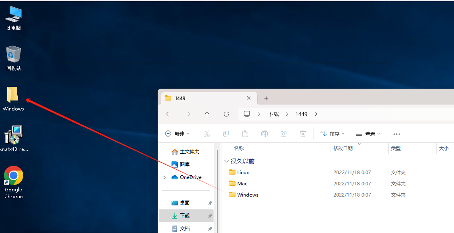Click chevron after 1449 in address bar
The image size is (454, 233).
click(316, 114)
